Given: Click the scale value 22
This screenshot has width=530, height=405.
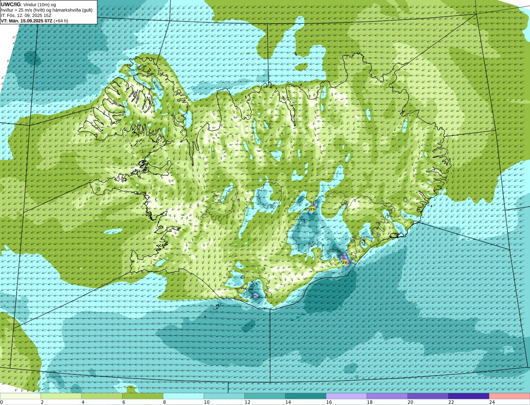Looking at the screenshot, I should click(x=451, y=402).
